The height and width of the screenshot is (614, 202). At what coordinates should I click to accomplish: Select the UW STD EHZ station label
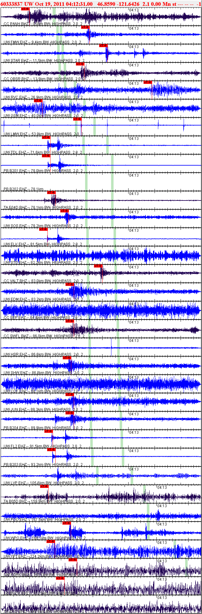16,263
